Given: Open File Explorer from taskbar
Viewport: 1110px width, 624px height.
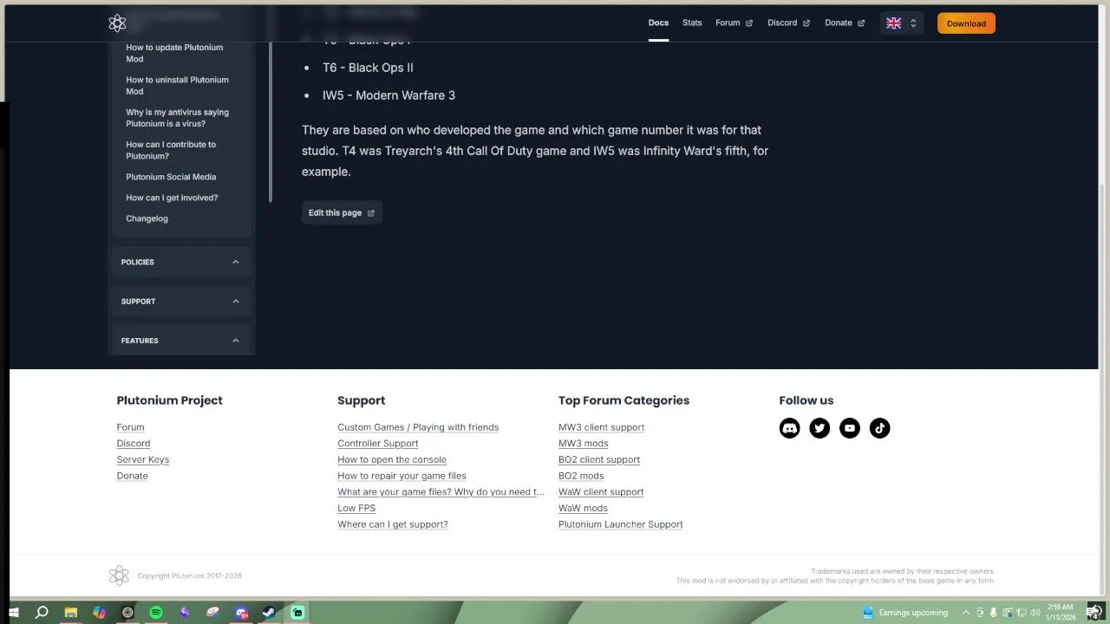Looking at the screenshot, I should (70, 613).
